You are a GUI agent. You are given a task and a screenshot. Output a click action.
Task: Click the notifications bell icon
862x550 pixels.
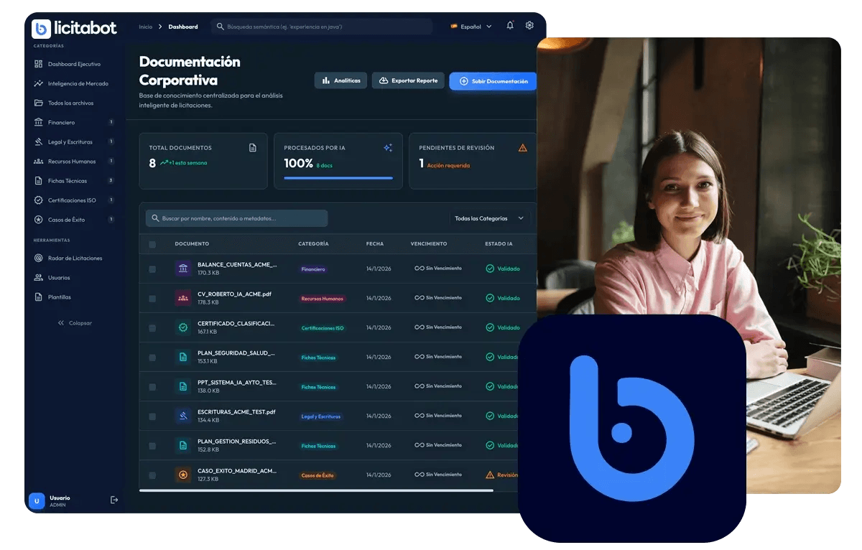[x=510, y=26]
